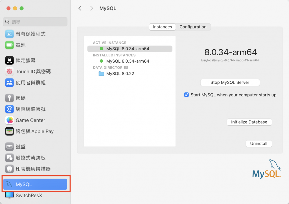Select the MySQL dolphin icon in sidebar
This screenshot has height=204, width=289.
tap(9, 184)
